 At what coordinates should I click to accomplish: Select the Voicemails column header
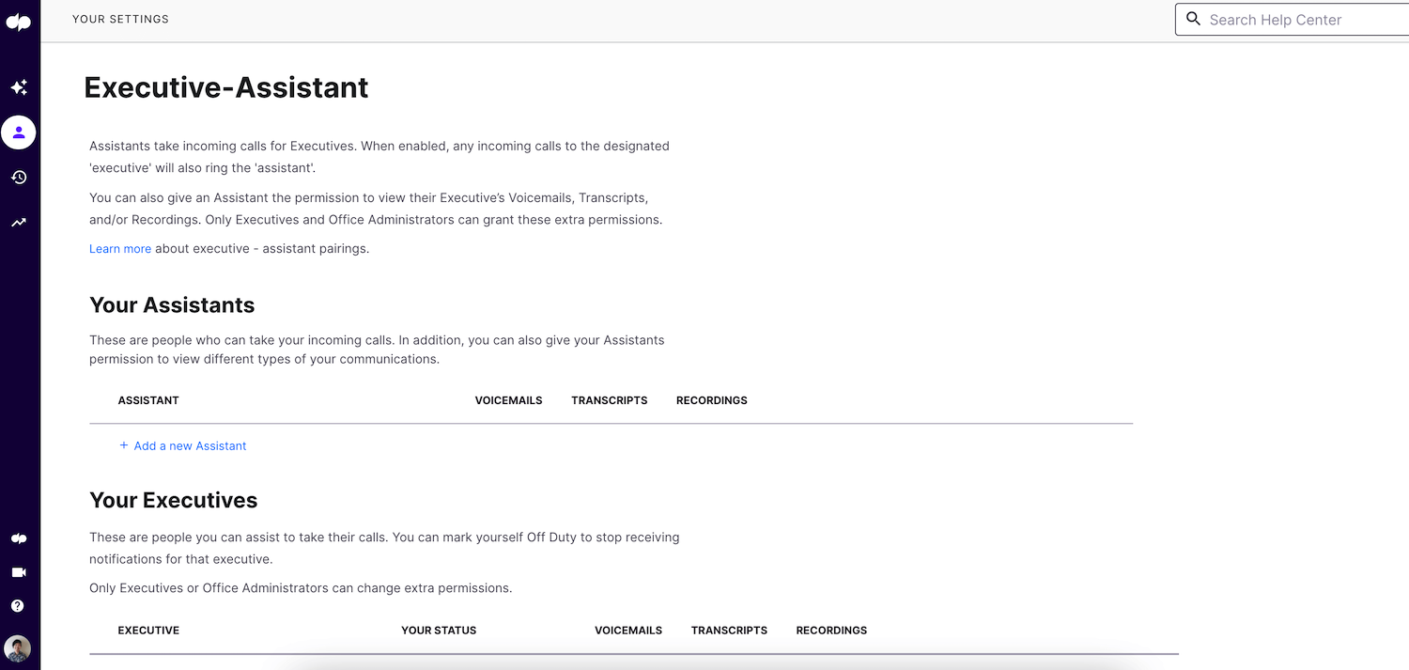508,399
